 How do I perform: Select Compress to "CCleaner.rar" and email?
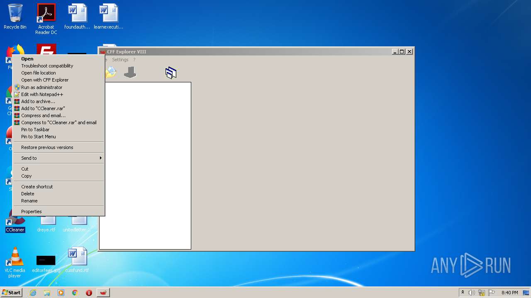click(58, 123)
